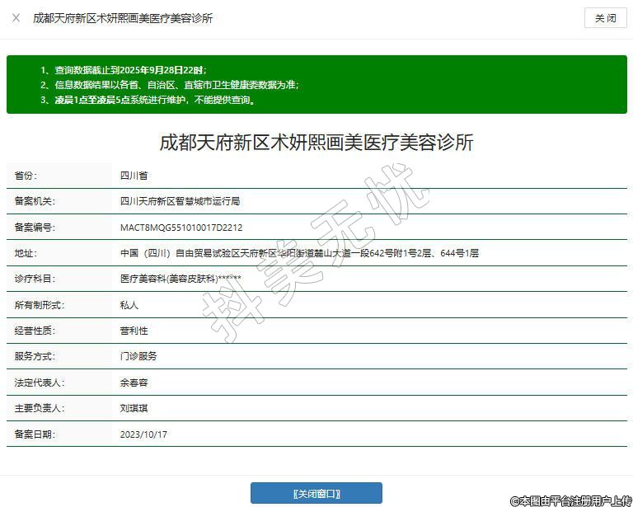Screen dimensions: 633x507
Task: Select the 备案编号 code MACT8MQG551010017D2212
Action: pos(181,228)
